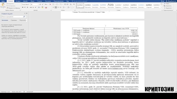Click the numbered list icon
Screen dimensions: 177x99
58,4
